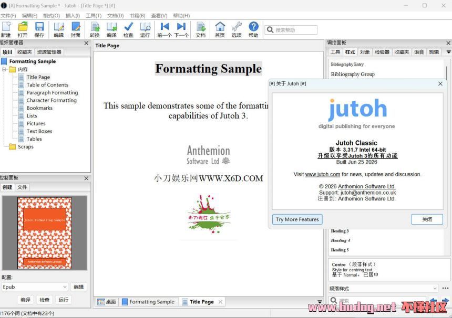Switch to Formatting Sample bottom tab

point(148,302)
